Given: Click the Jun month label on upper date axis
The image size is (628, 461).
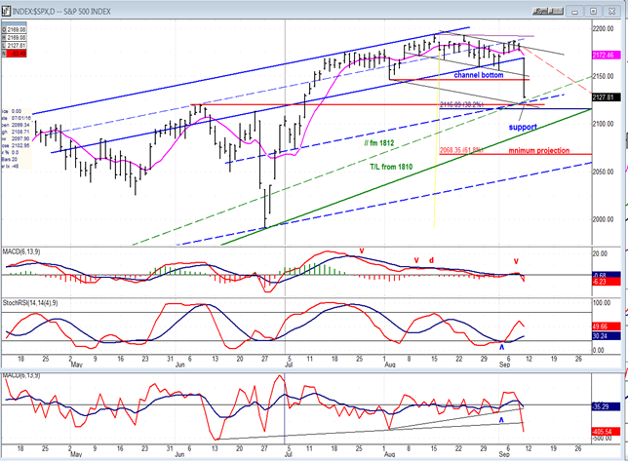Looking at the screenshot, I should (179, 365).
